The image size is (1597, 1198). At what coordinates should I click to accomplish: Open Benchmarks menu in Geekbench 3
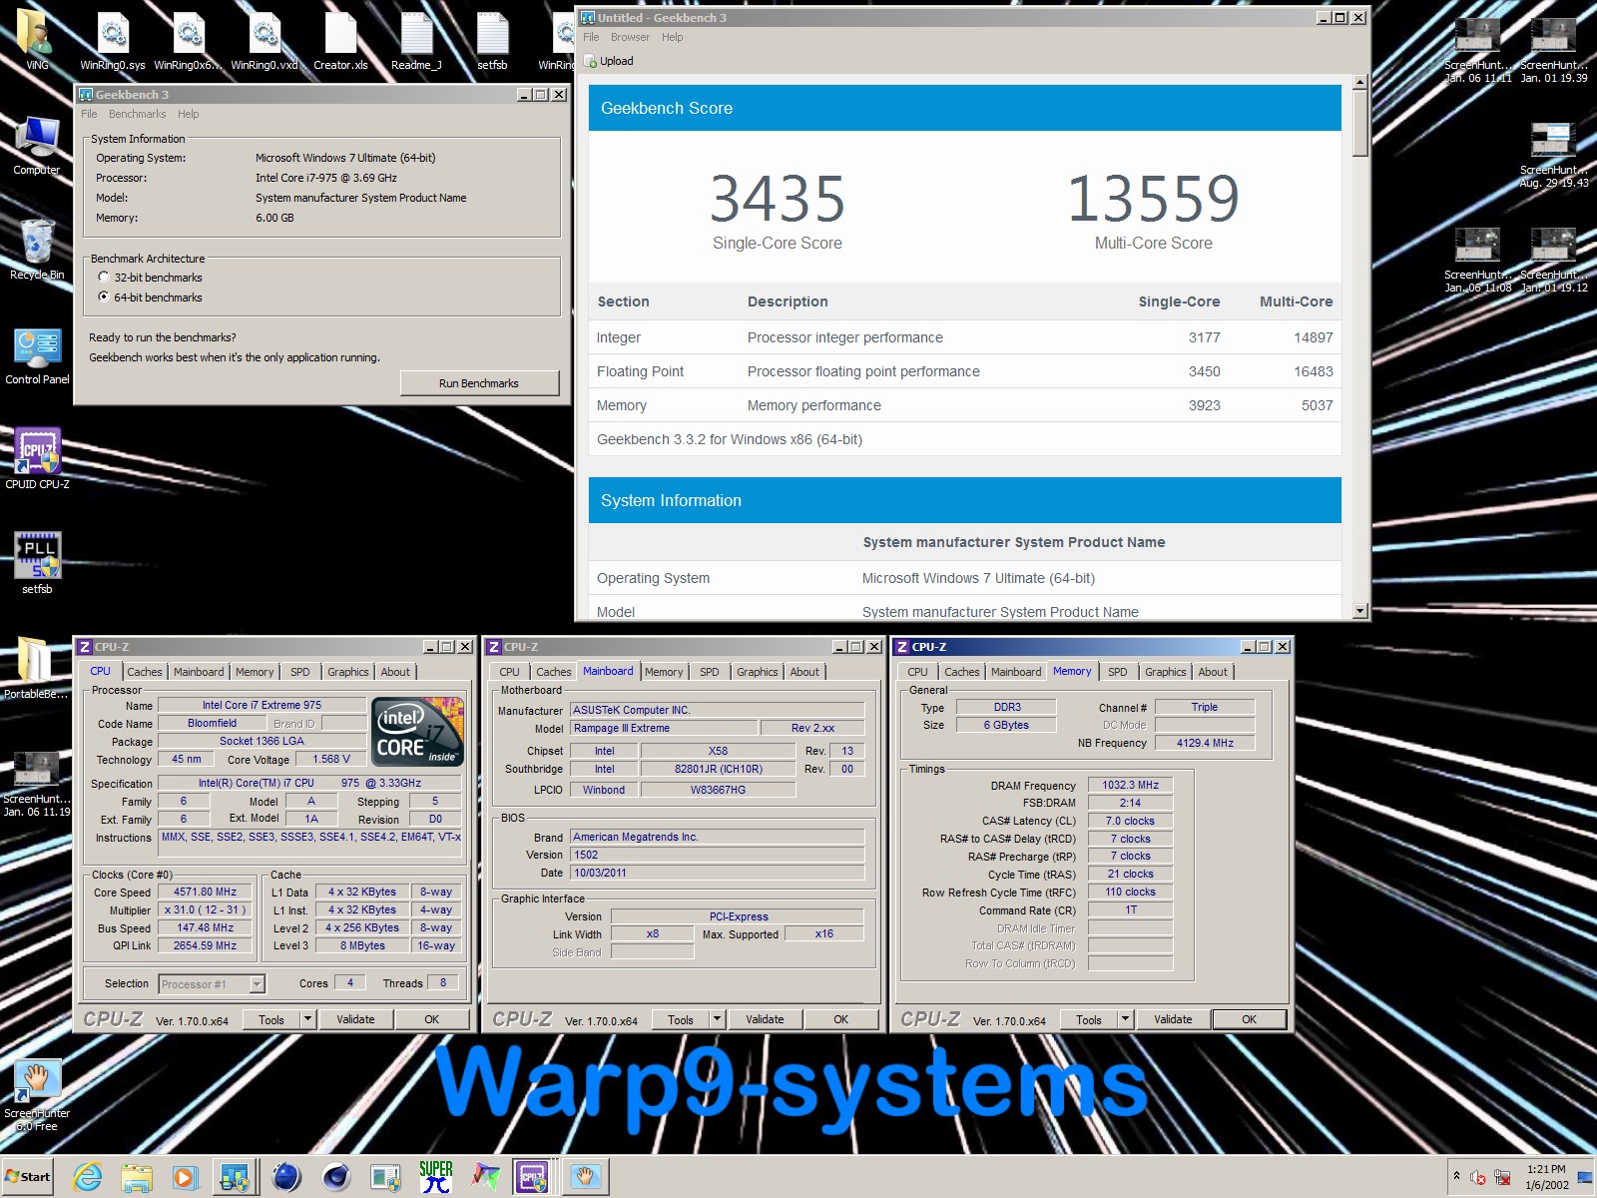click(137, 114)
